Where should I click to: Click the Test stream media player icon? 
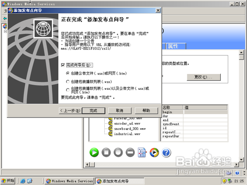(x=154, y=152)
